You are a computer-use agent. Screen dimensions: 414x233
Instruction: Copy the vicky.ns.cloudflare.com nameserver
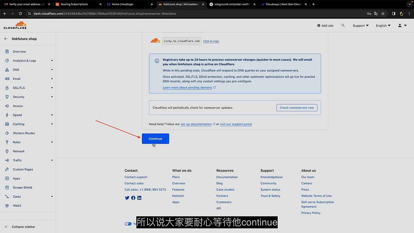pyautogui.click(x=211, y=41)
